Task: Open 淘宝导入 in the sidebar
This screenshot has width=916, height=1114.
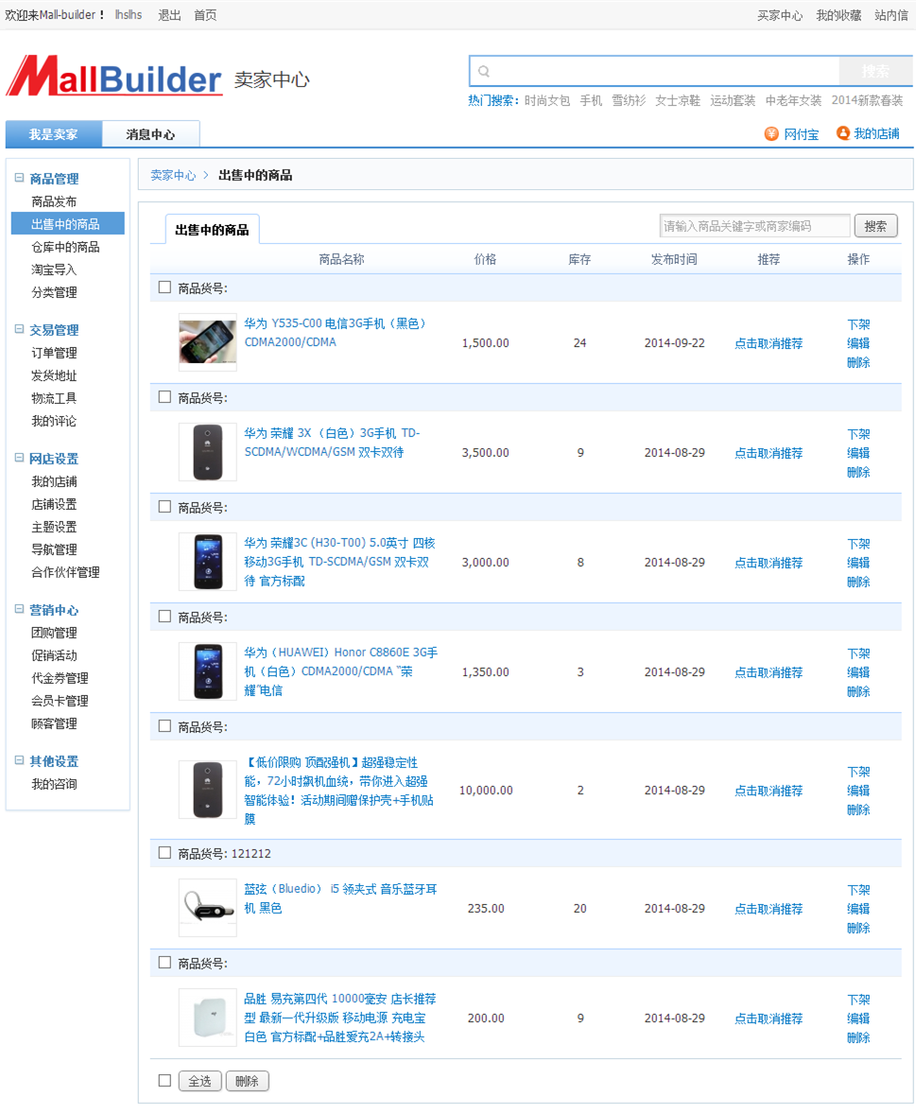Action: click(x=54, y=270)
